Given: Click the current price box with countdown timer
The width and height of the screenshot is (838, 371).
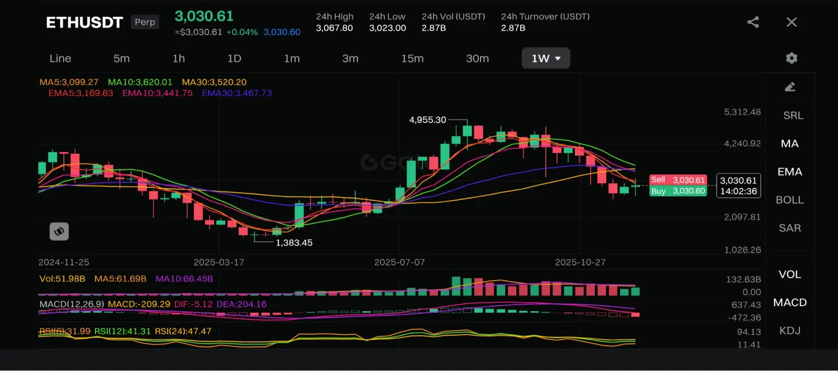Looking at the screenshot, I should (x=739, y=186).
